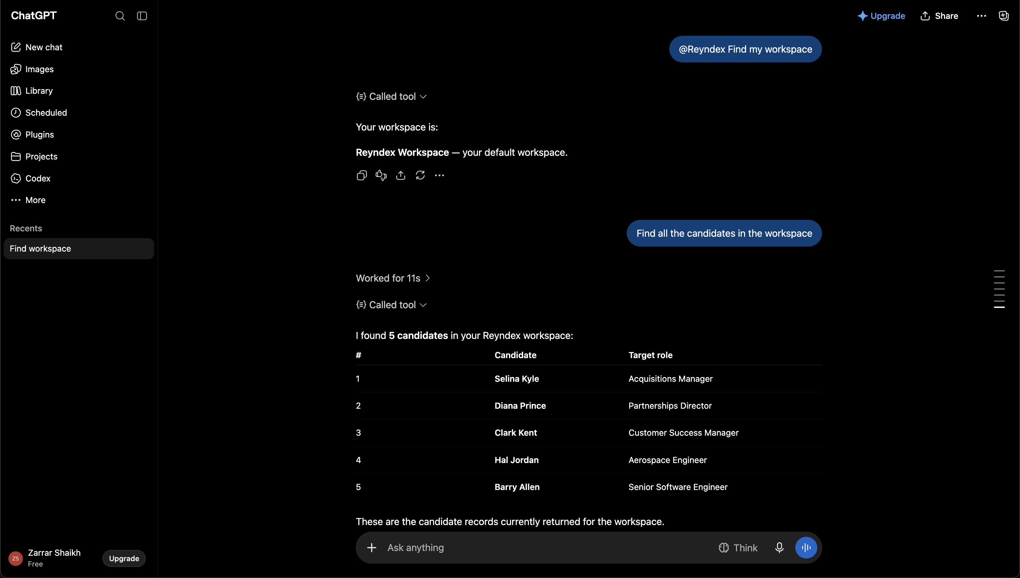Screen dimensions: 1020x578
Task: Click the Senior Software Engineer role cell
Action: coord(678,487)
